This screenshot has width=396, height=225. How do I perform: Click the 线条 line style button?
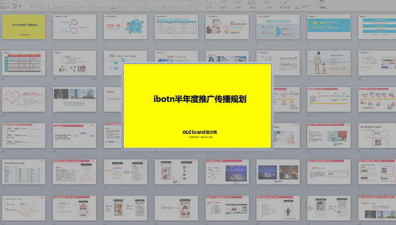[302, 6]
